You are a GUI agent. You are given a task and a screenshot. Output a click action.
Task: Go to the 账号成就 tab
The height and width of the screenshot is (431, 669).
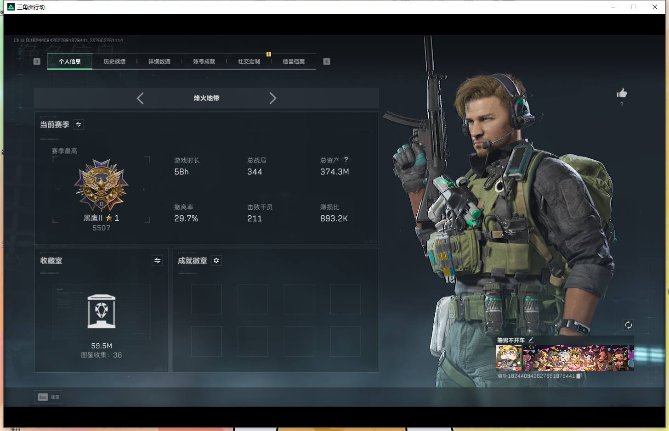click(204, 62)
